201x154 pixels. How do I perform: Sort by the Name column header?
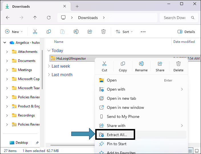pyautogui.click(x=59, y=42)
